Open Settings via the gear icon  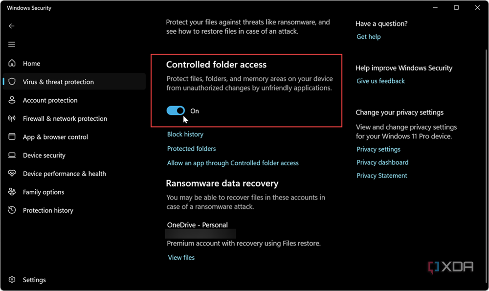coord(12,280)
